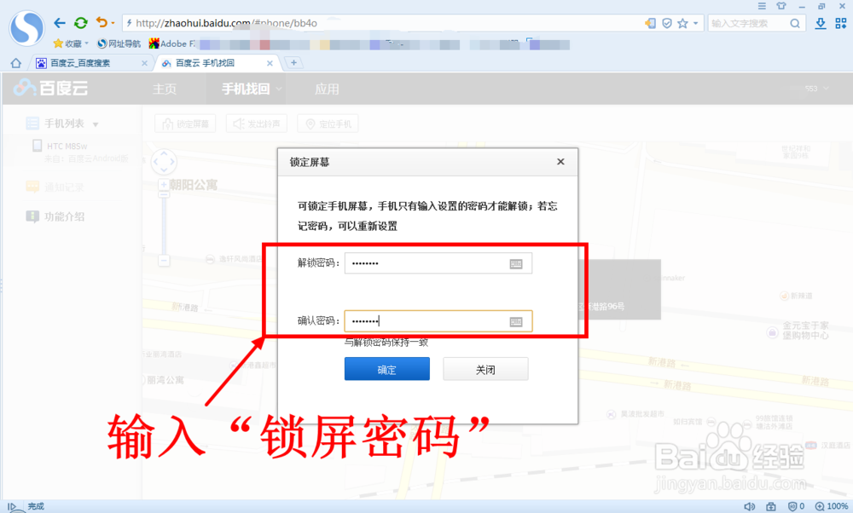Refresh the page with the reload icon
The image size is (853, 513).
point(81,23)
